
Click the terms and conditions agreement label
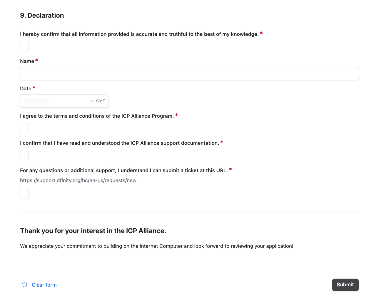97,116
